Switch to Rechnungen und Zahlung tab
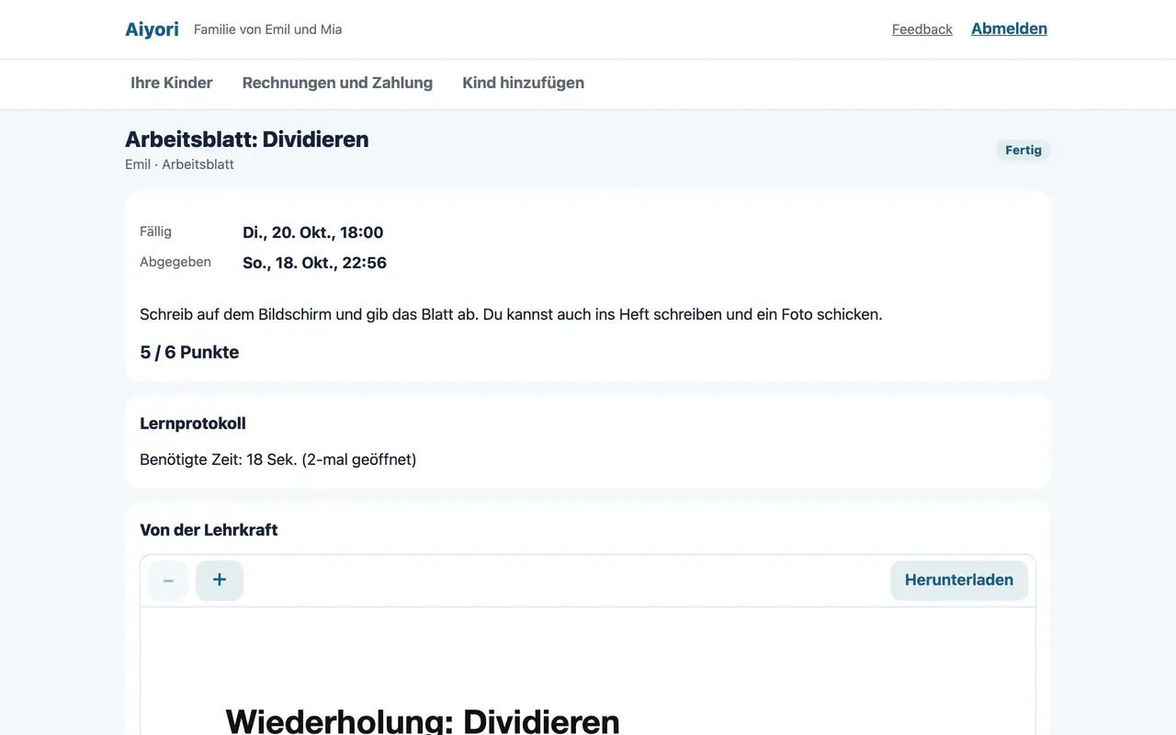1176x735 pixels. tap(337, 83)
